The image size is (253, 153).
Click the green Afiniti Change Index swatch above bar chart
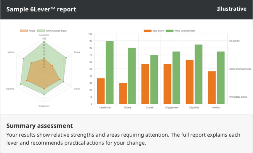[170, 31]
